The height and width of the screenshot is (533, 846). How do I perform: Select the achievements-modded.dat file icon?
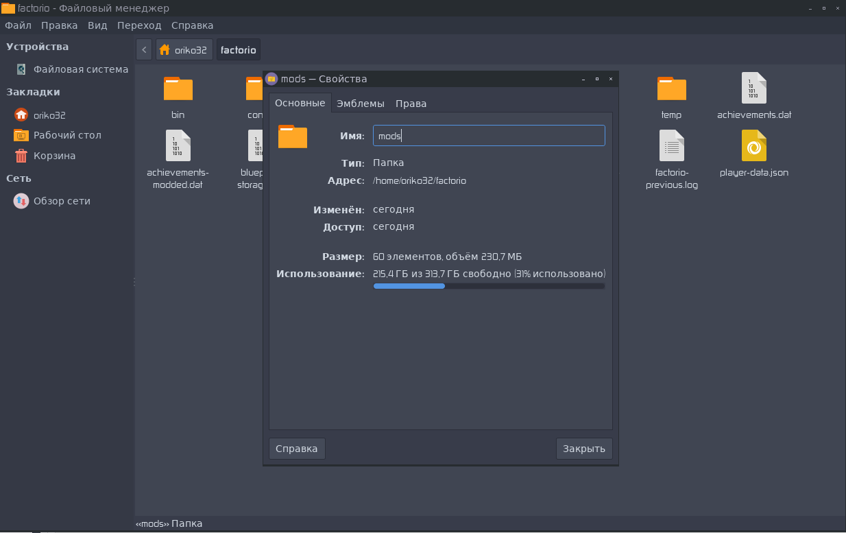point(178,145)
